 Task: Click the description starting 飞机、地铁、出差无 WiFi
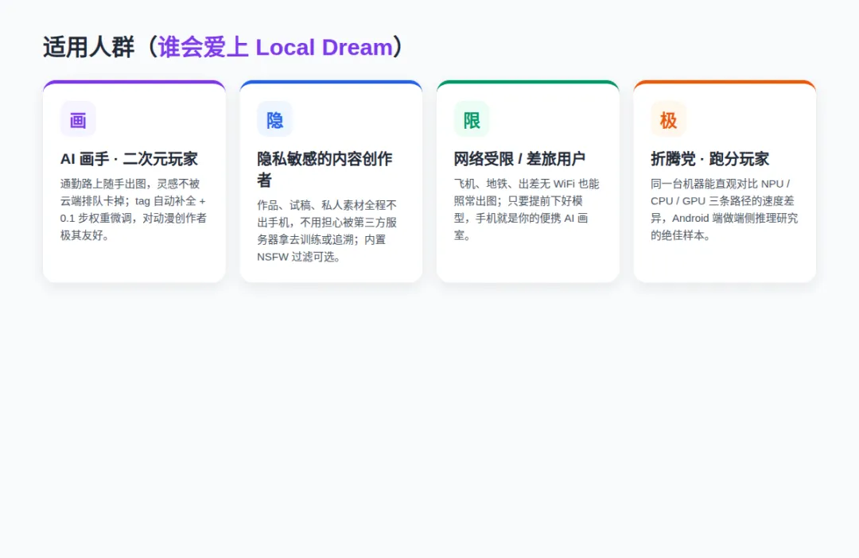coord(527,209)
